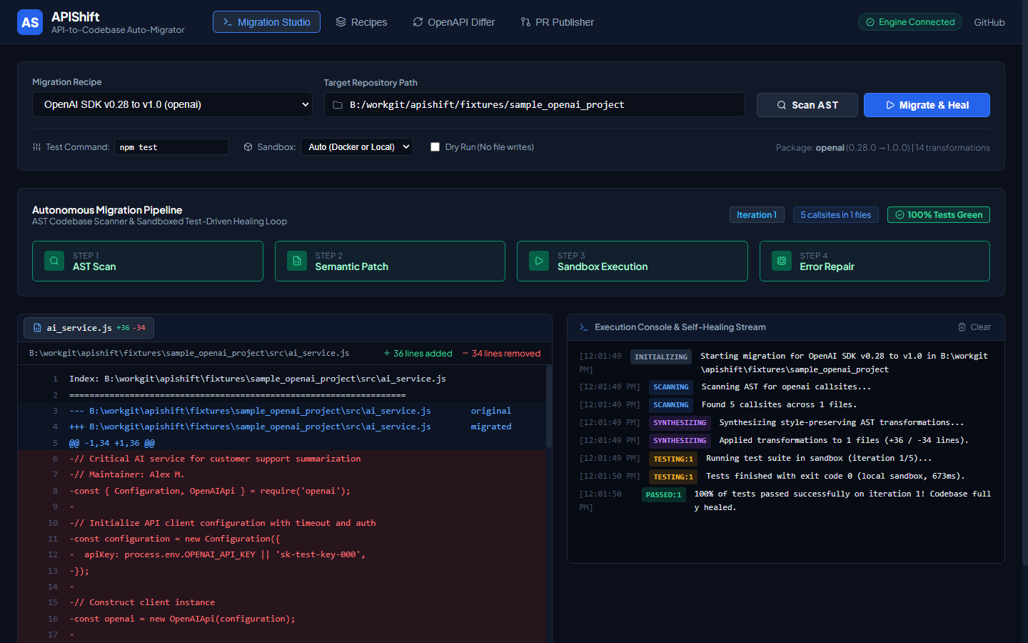Click the Error Repair step chip icon
Image resolution: width=1028 pixels, height=643 pixels.
pyautogui.click(x=782, y=261)
